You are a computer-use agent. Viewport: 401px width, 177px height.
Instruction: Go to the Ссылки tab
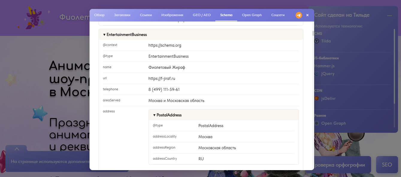click(146, 15)
